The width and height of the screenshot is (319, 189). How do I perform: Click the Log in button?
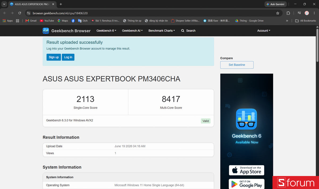(68, 57)
